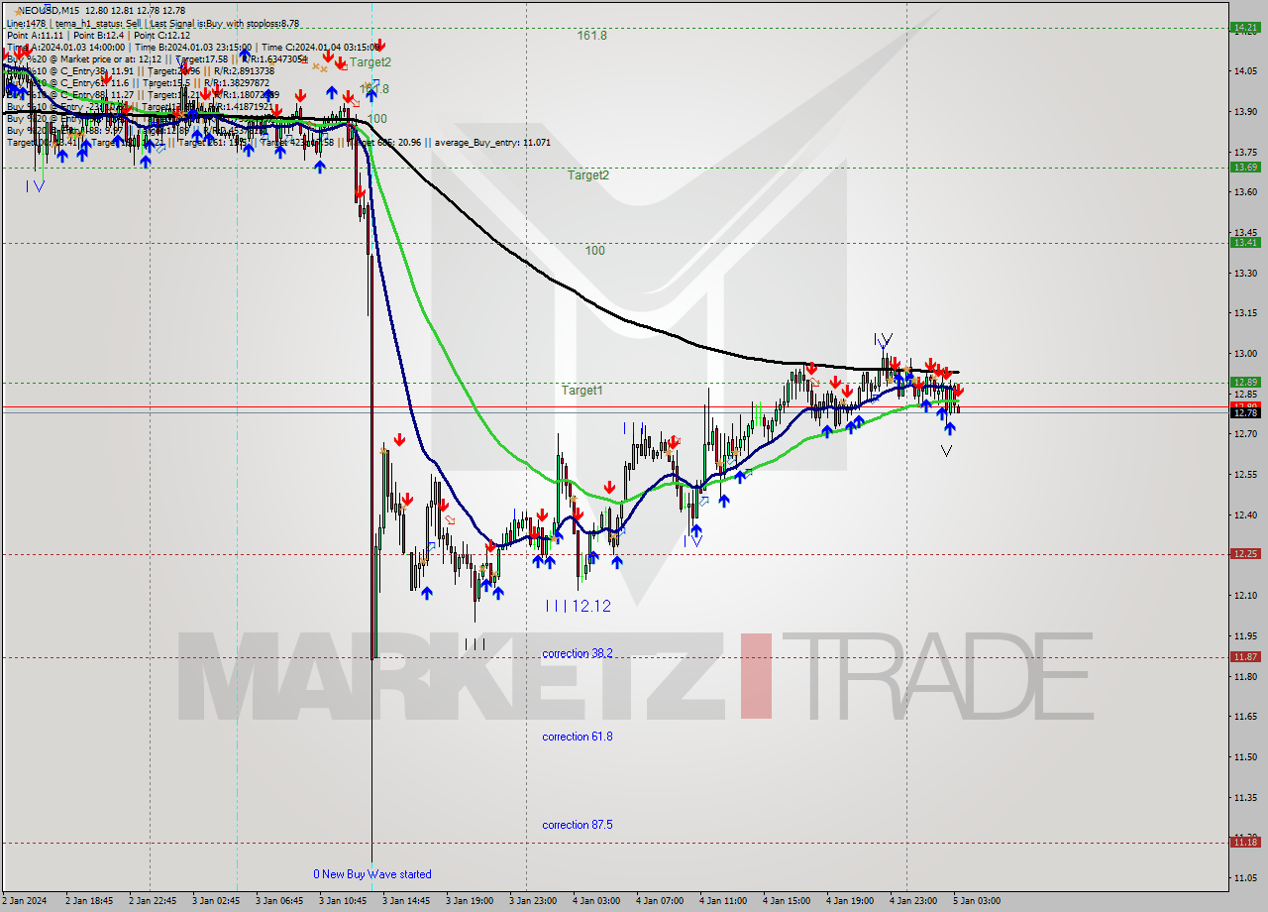
Task: Click the 13.30 value on price axis
Action: (x=1245, y=273)
